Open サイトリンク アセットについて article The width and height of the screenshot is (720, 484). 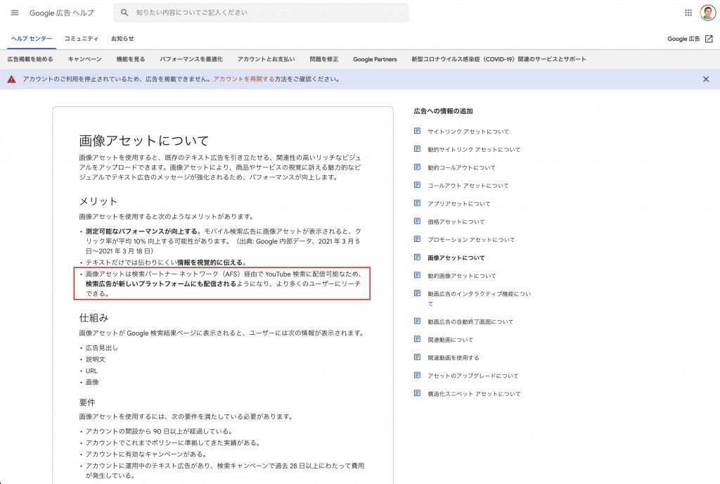point(468,132)
